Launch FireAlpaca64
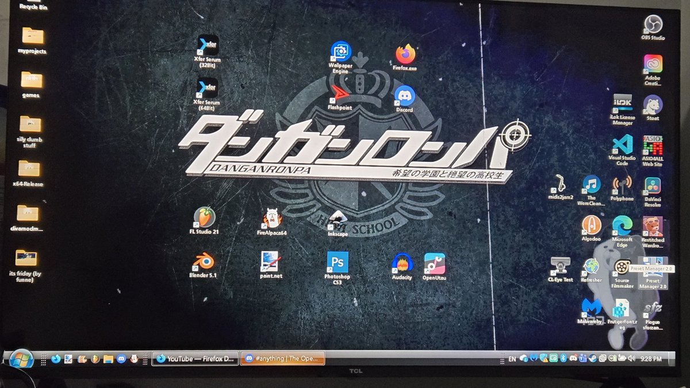The height and width of the screenshot is (388, 690). 272,222
